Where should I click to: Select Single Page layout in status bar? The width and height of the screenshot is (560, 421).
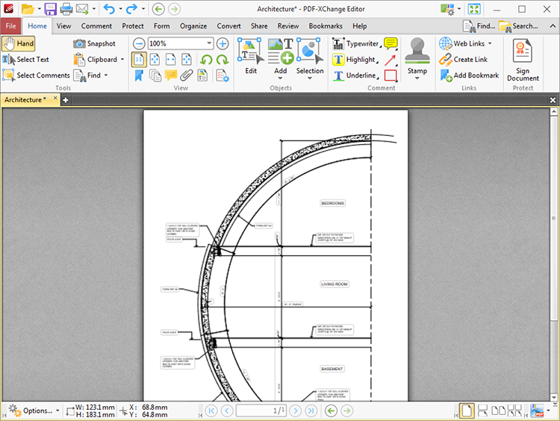point(467,411)
